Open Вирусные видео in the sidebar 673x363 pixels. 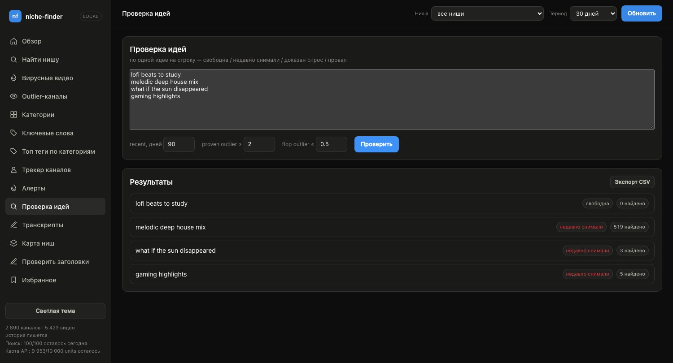point(55,78)
